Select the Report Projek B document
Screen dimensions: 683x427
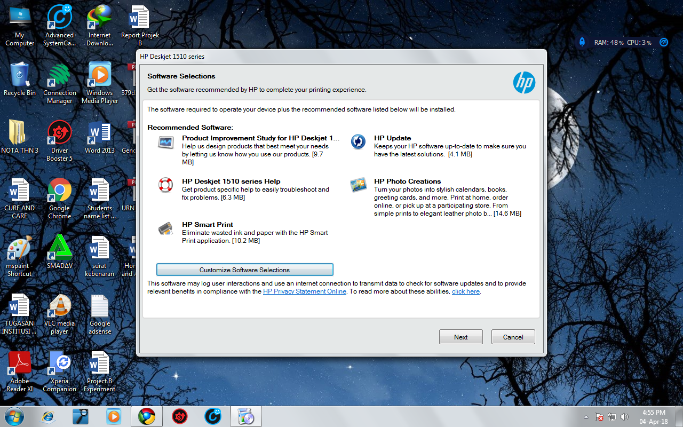tap(140, 26)
